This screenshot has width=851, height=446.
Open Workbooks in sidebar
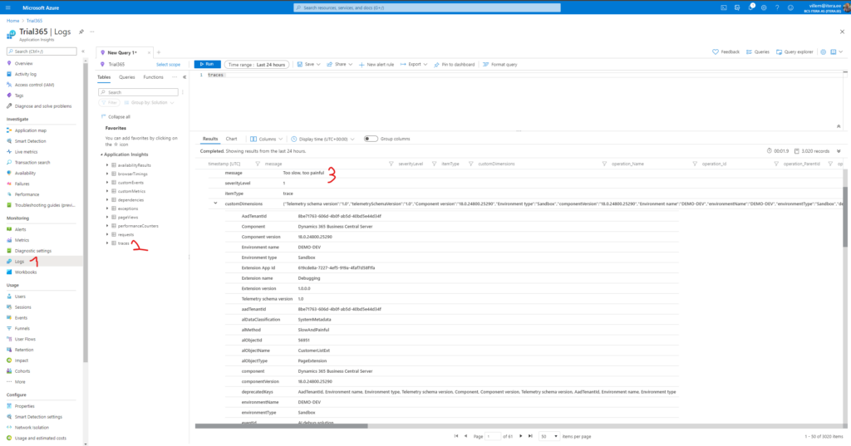tap(26, 272)
